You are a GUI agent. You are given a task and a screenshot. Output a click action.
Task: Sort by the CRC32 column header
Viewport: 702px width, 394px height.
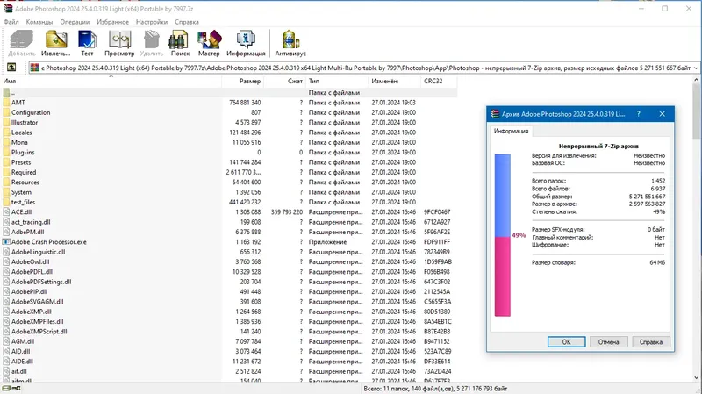(x=439, y=81)
